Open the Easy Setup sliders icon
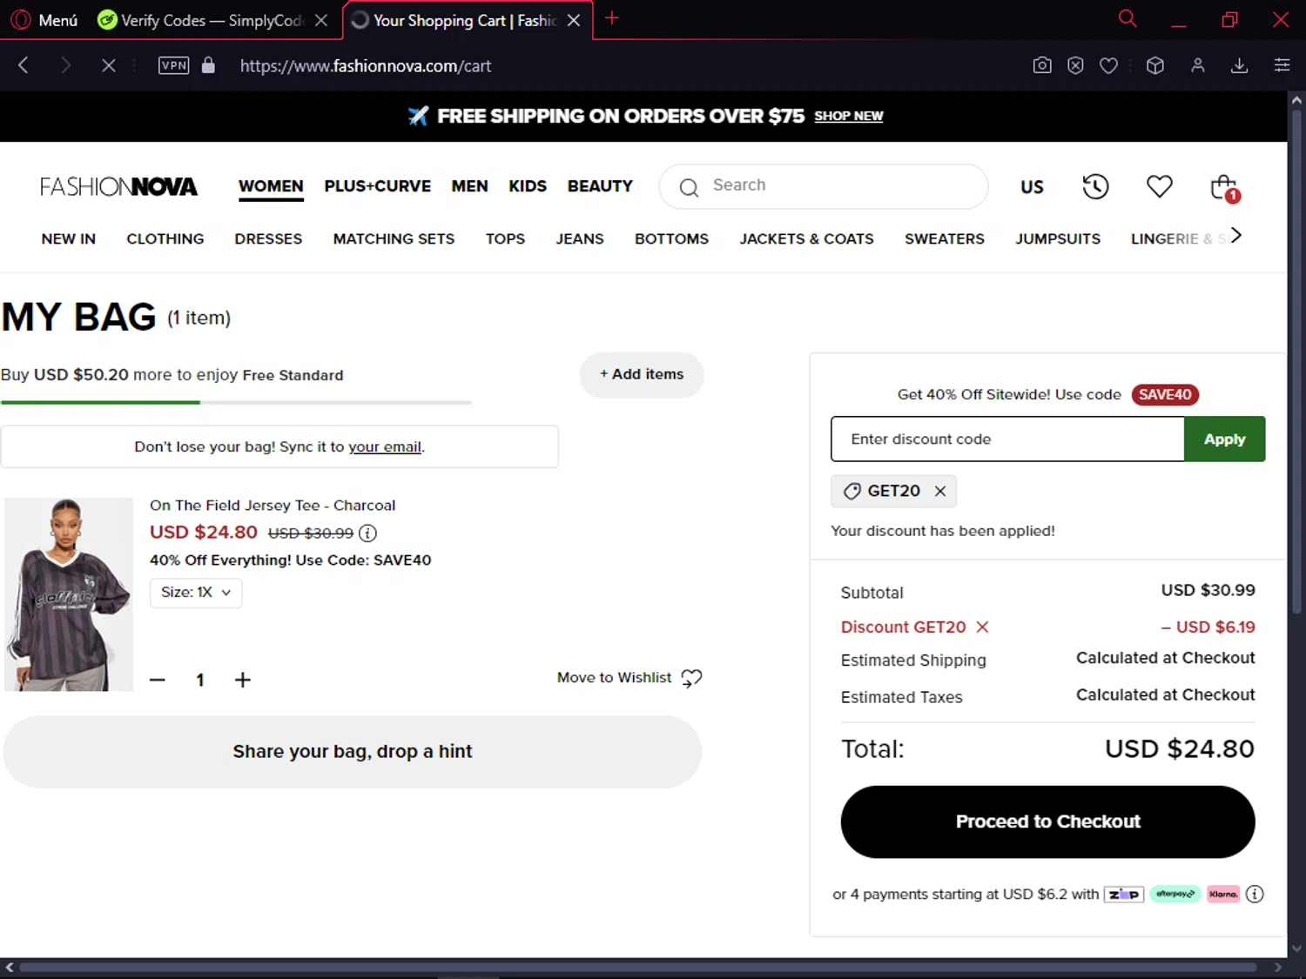Image resolution: width=1306 pixels, height=979 pixels. click(1282, 65)
